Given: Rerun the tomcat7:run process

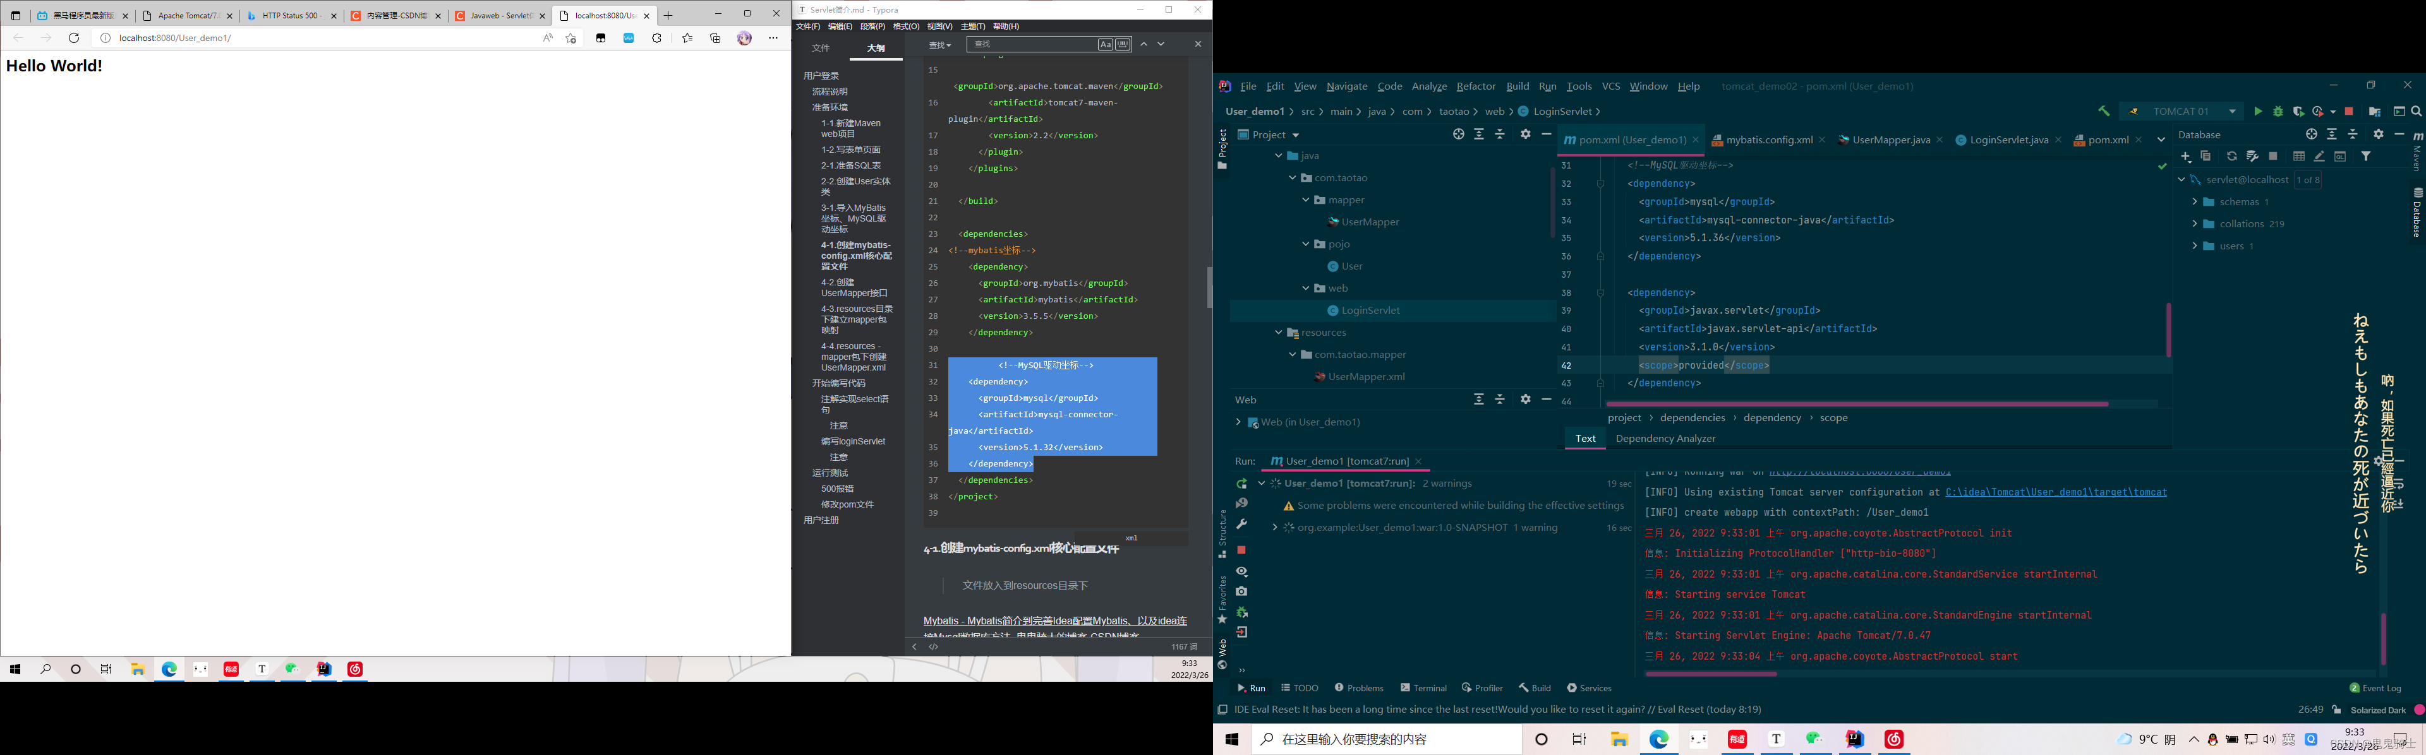Looking at the screenshot, I should pos(1241,484).
